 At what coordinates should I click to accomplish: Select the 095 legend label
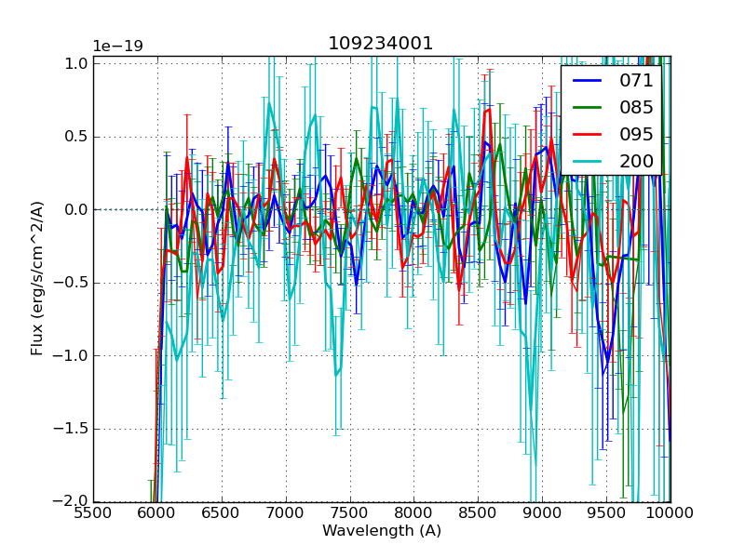pos(636,134)
